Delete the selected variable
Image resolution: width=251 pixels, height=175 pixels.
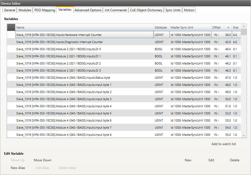[x=235, y=160]
